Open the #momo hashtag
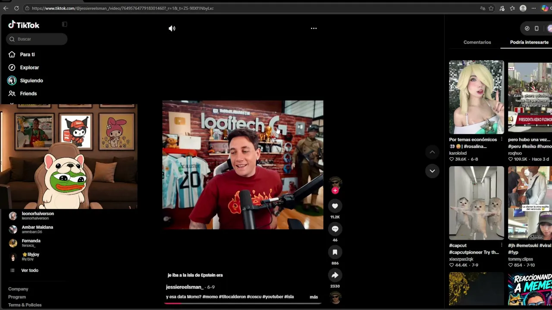This screenshot has height=310, width=552. point(210,297)
